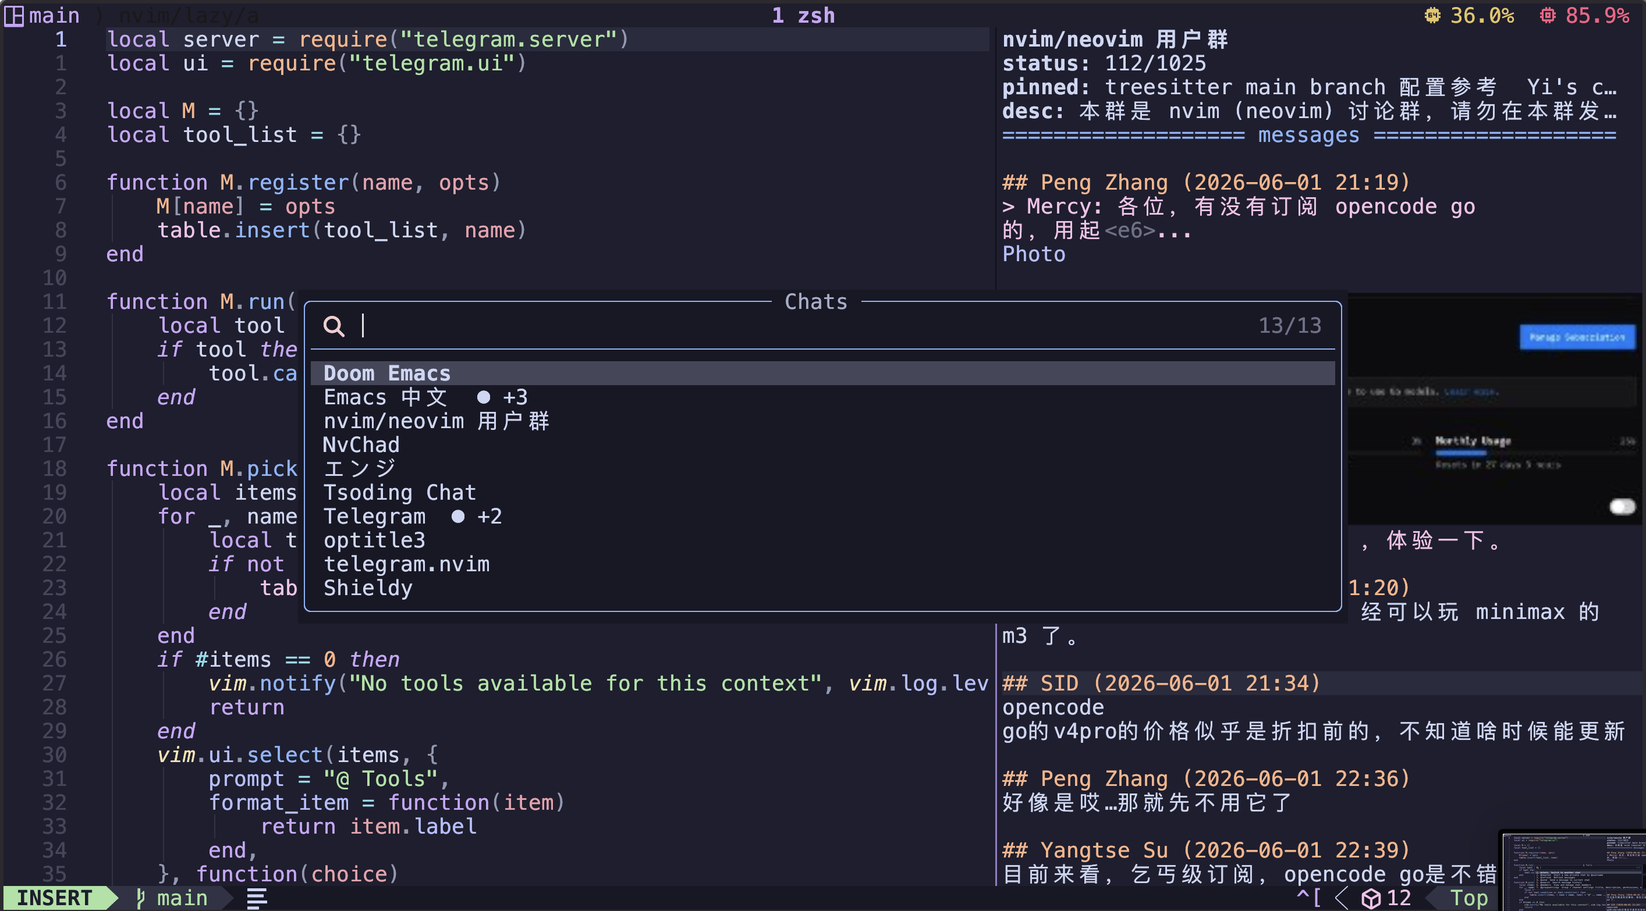Open the NvChad chat
The height and width of the screenshot is (911, 1646).
click(822, 444)
